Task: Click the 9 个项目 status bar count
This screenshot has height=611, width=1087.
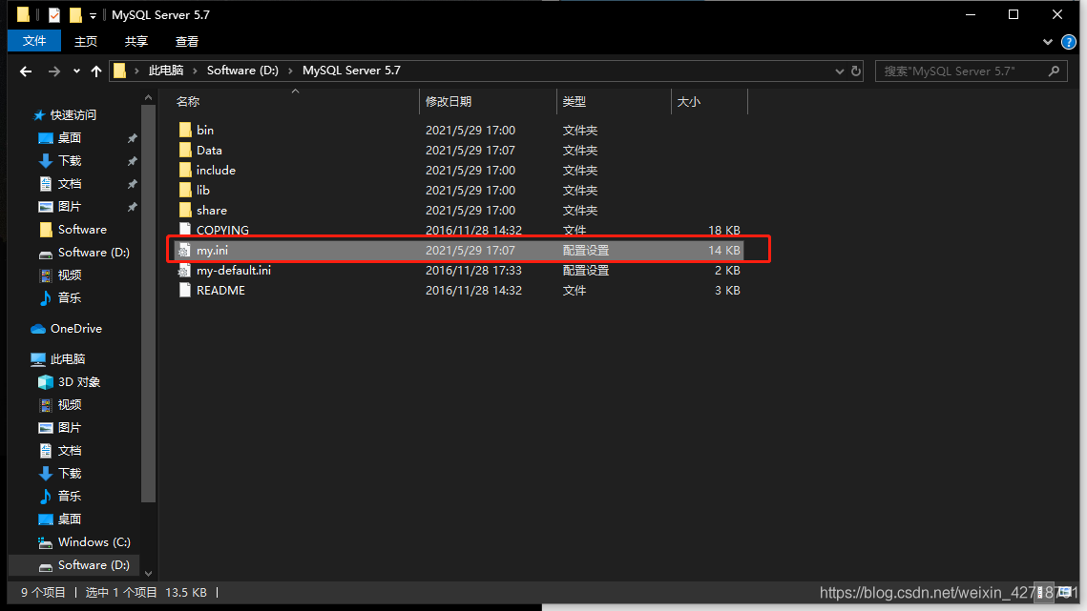Action: point(43,592)
